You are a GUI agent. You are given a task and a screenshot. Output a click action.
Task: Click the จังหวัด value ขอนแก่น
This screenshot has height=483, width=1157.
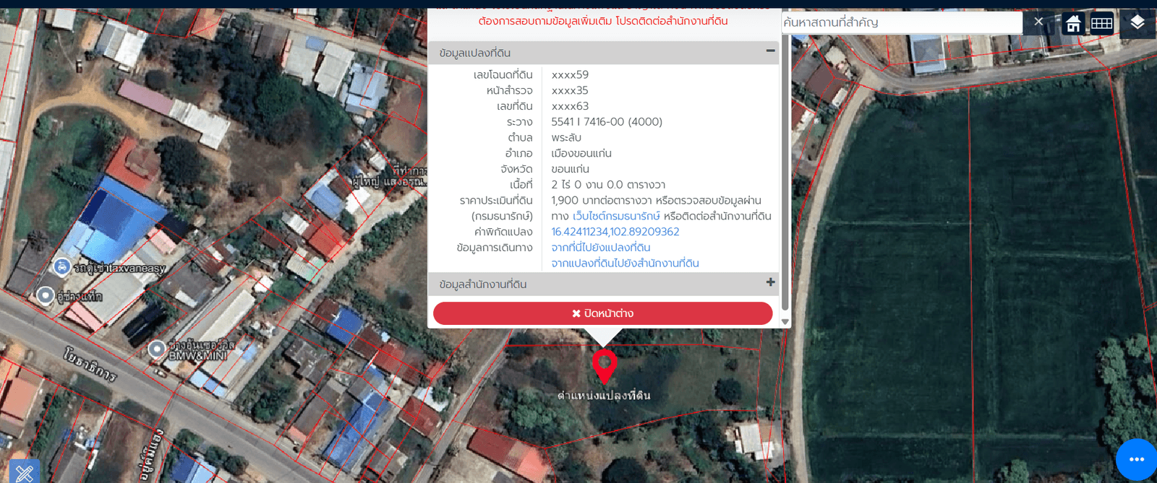(570, 169)
